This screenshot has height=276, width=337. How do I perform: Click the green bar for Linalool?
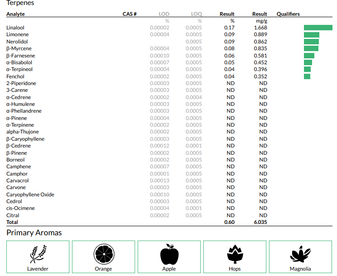(x=318, y=28)
